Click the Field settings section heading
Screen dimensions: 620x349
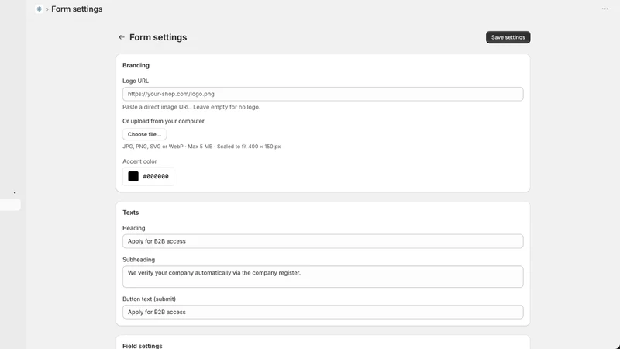[143, 346]
